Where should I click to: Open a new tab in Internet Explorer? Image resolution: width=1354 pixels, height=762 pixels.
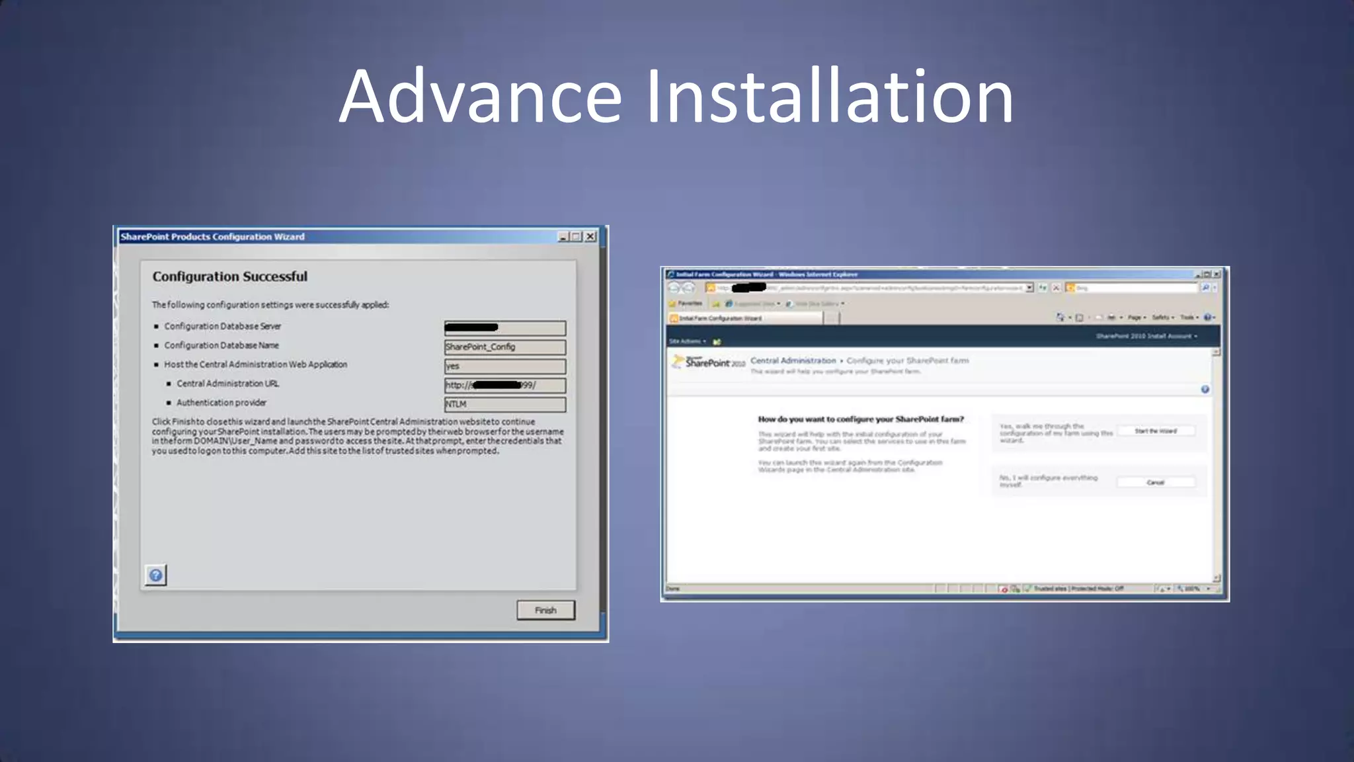832,318
